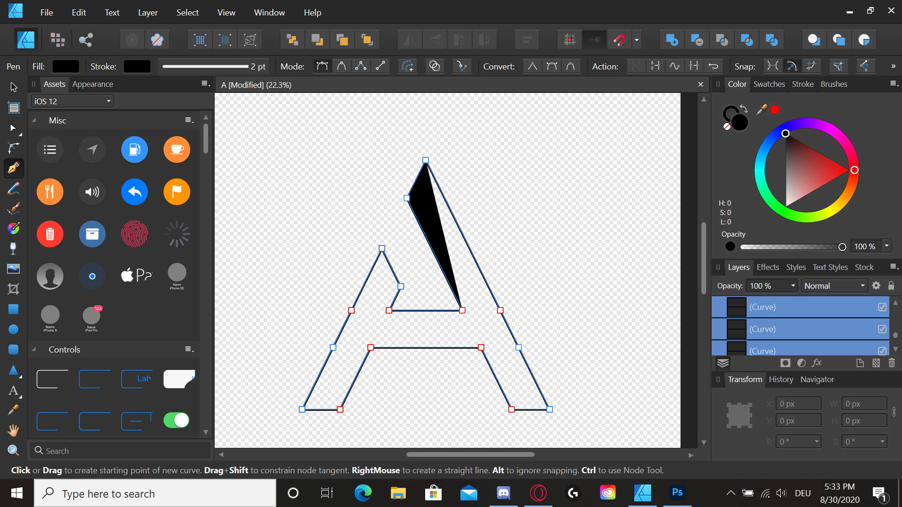This screenshot has width=902, height=507.
Task: Select the Node tool in left toolbar
Action: click(x=13, y=128)
